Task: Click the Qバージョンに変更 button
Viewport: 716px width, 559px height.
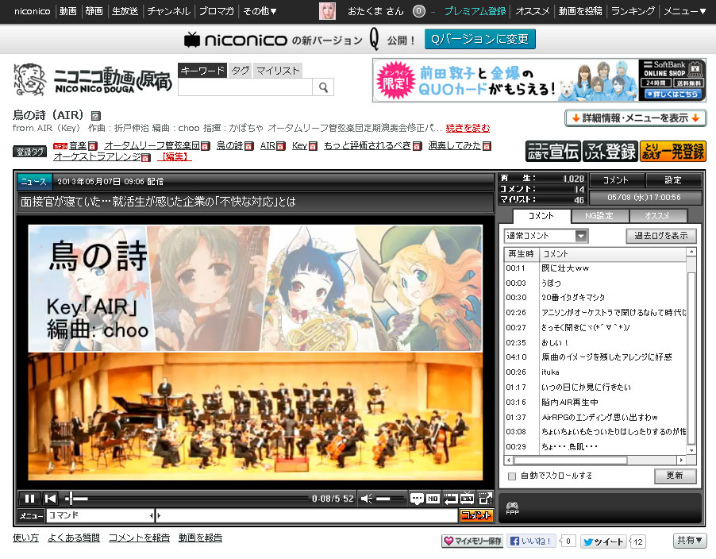Action: click(x=480, y=39)
